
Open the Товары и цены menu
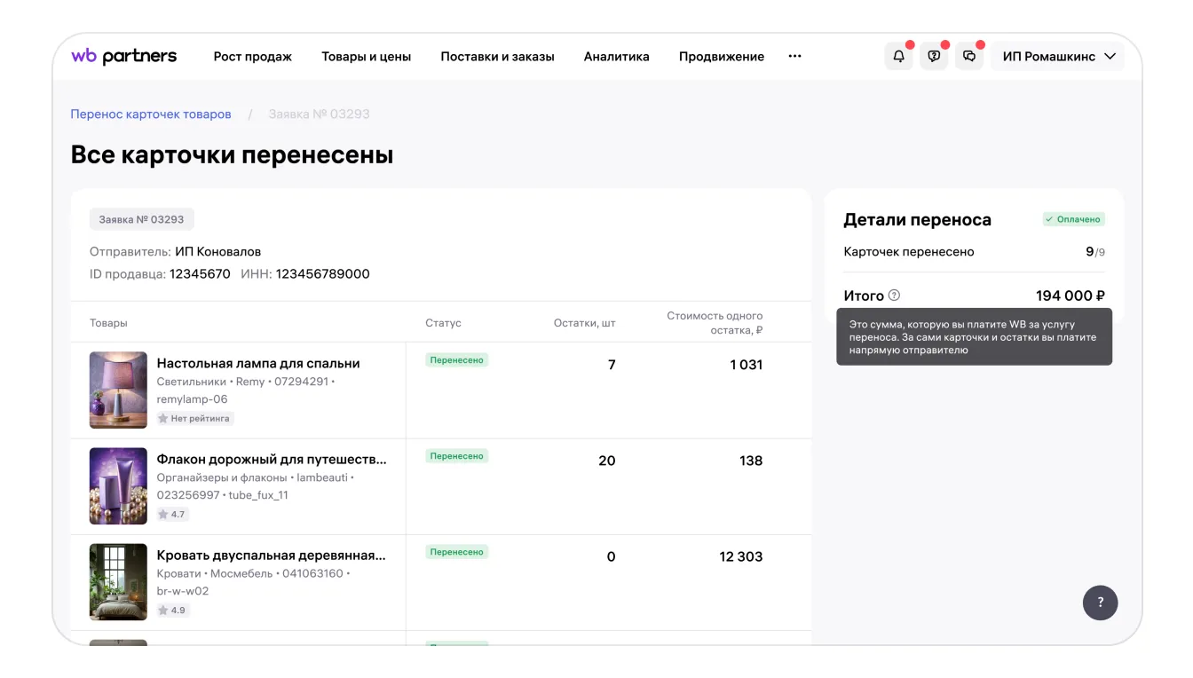[366, 57]
